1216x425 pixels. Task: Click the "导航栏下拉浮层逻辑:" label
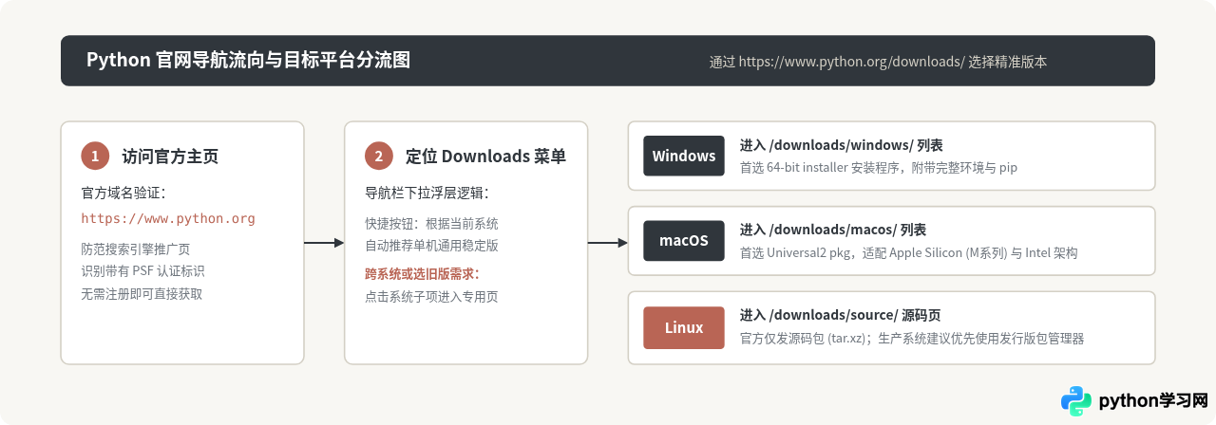tap(427, 193)
